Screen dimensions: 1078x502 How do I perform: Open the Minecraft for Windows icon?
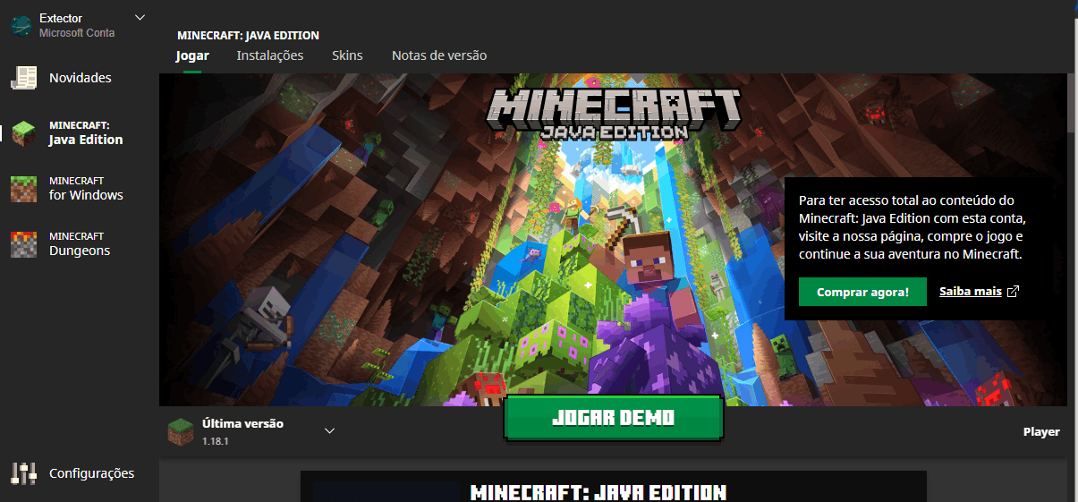point(23,189)
